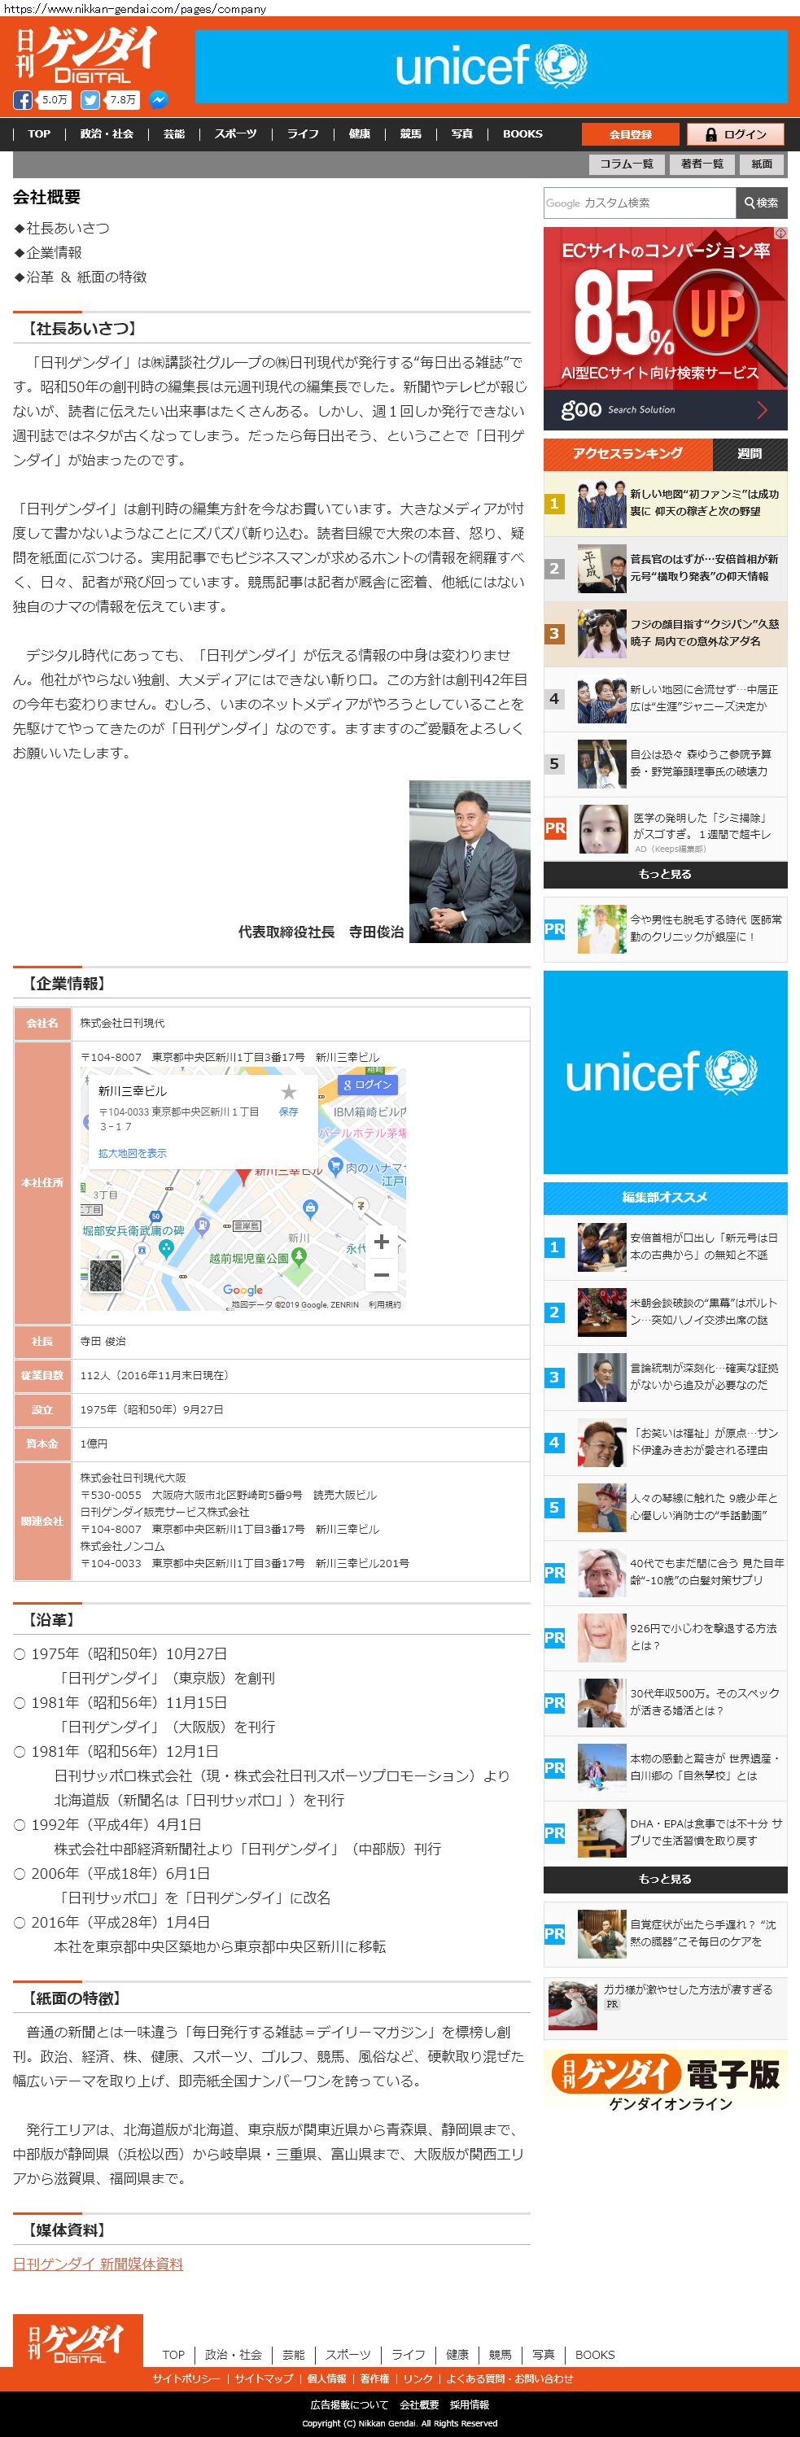Open 芸能 in top navigation bar
The width and height of the screenshot is (800, 2437).
[x=174, y=133]
